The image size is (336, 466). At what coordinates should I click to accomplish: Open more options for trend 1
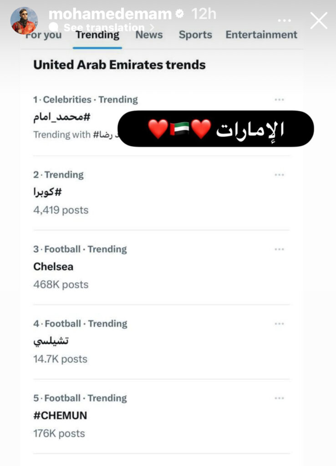pos(279,100)
